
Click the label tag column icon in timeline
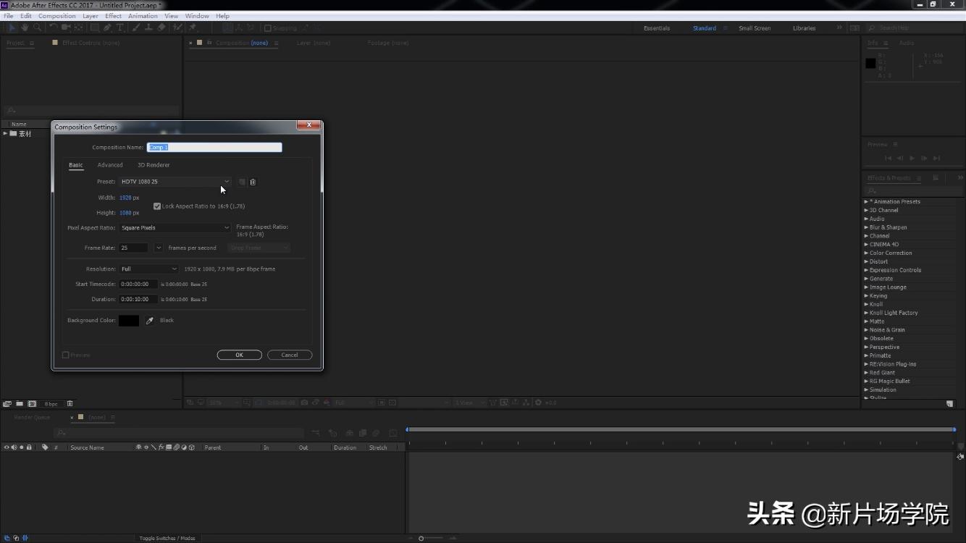pyautogui.click(x=45, y=447)
